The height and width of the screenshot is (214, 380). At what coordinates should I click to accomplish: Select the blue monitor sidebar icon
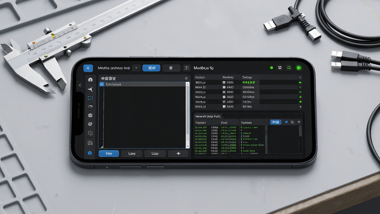[x=91, y=98]
